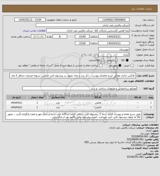Click the delivery city field آبادان
The image size is (160, 176).
114,55
